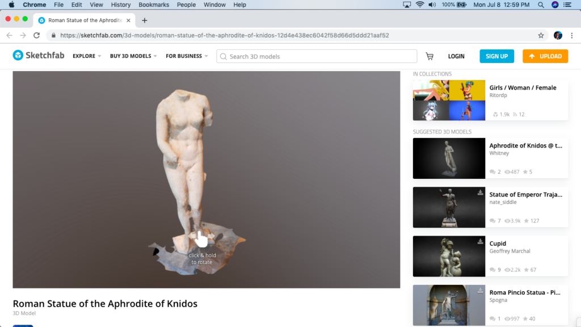Reload the current page

click(x=36, y=36)
